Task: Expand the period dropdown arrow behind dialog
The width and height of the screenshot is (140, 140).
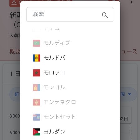Action: pos(130,94)
